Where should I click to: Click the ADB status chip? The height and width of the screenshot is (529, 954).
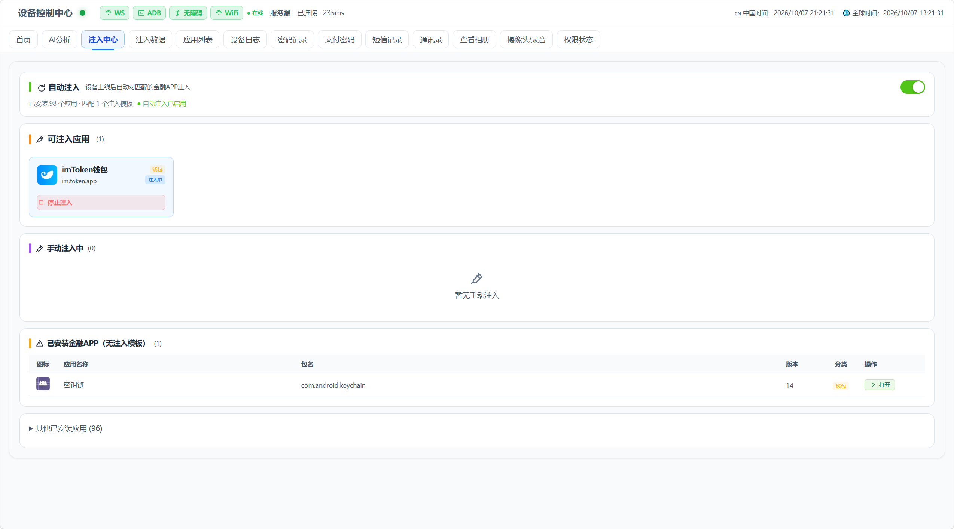click(x=149, y=13)
